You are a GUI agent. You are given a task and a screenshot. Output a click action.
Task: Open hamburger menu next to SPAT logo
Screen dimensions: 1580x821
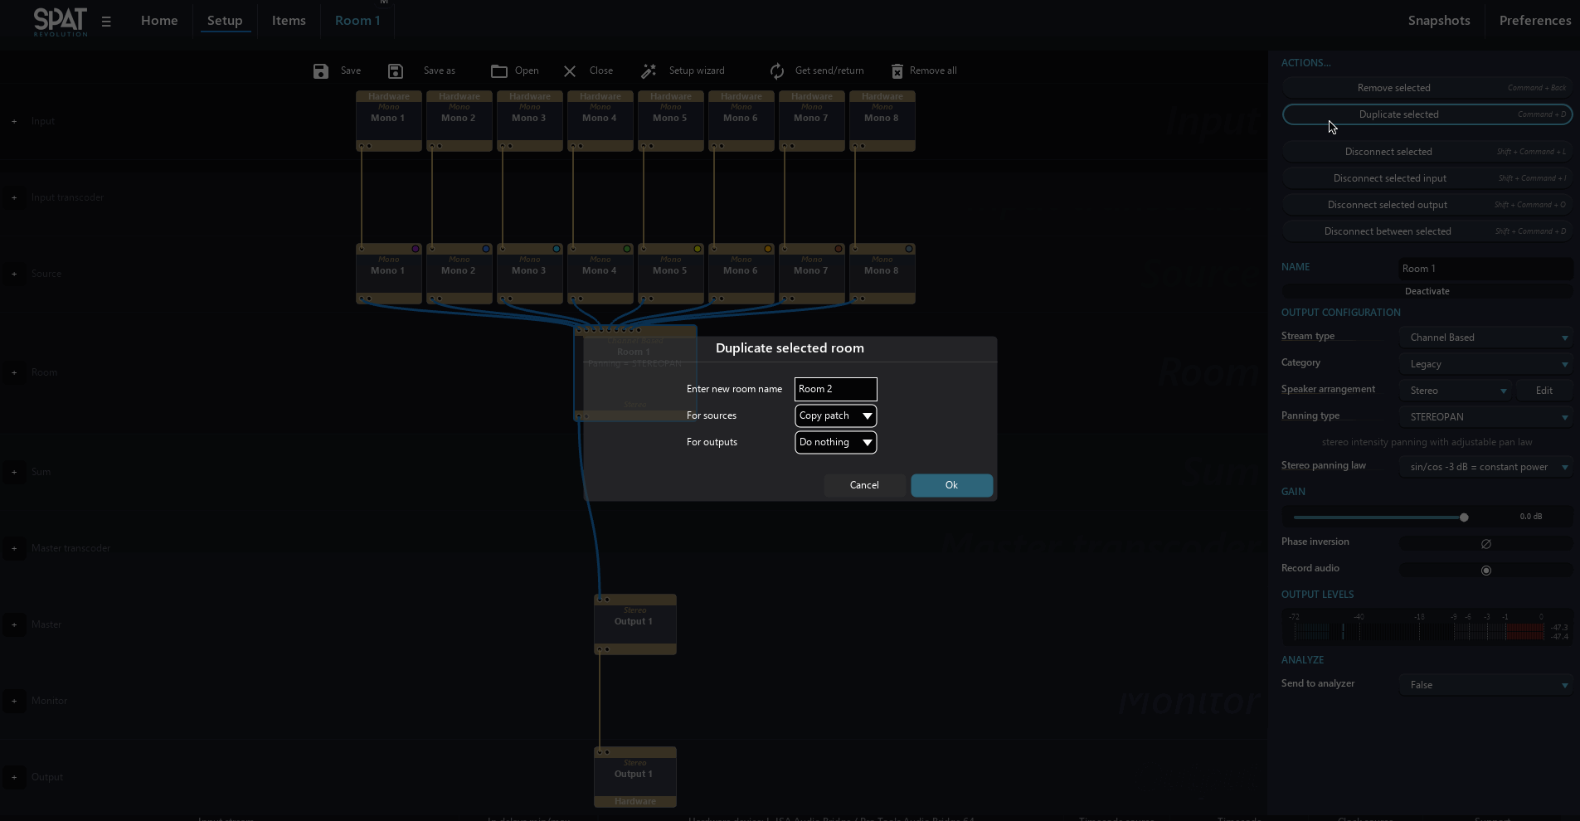coord(106,22)
